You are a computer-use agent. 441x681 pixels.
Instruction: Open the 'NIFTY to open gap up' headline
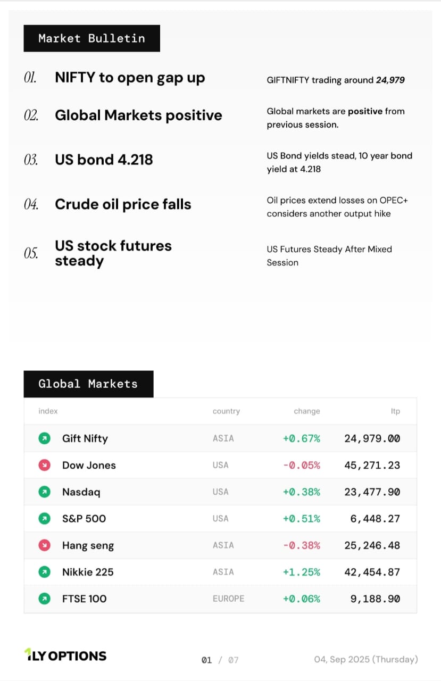130,78
